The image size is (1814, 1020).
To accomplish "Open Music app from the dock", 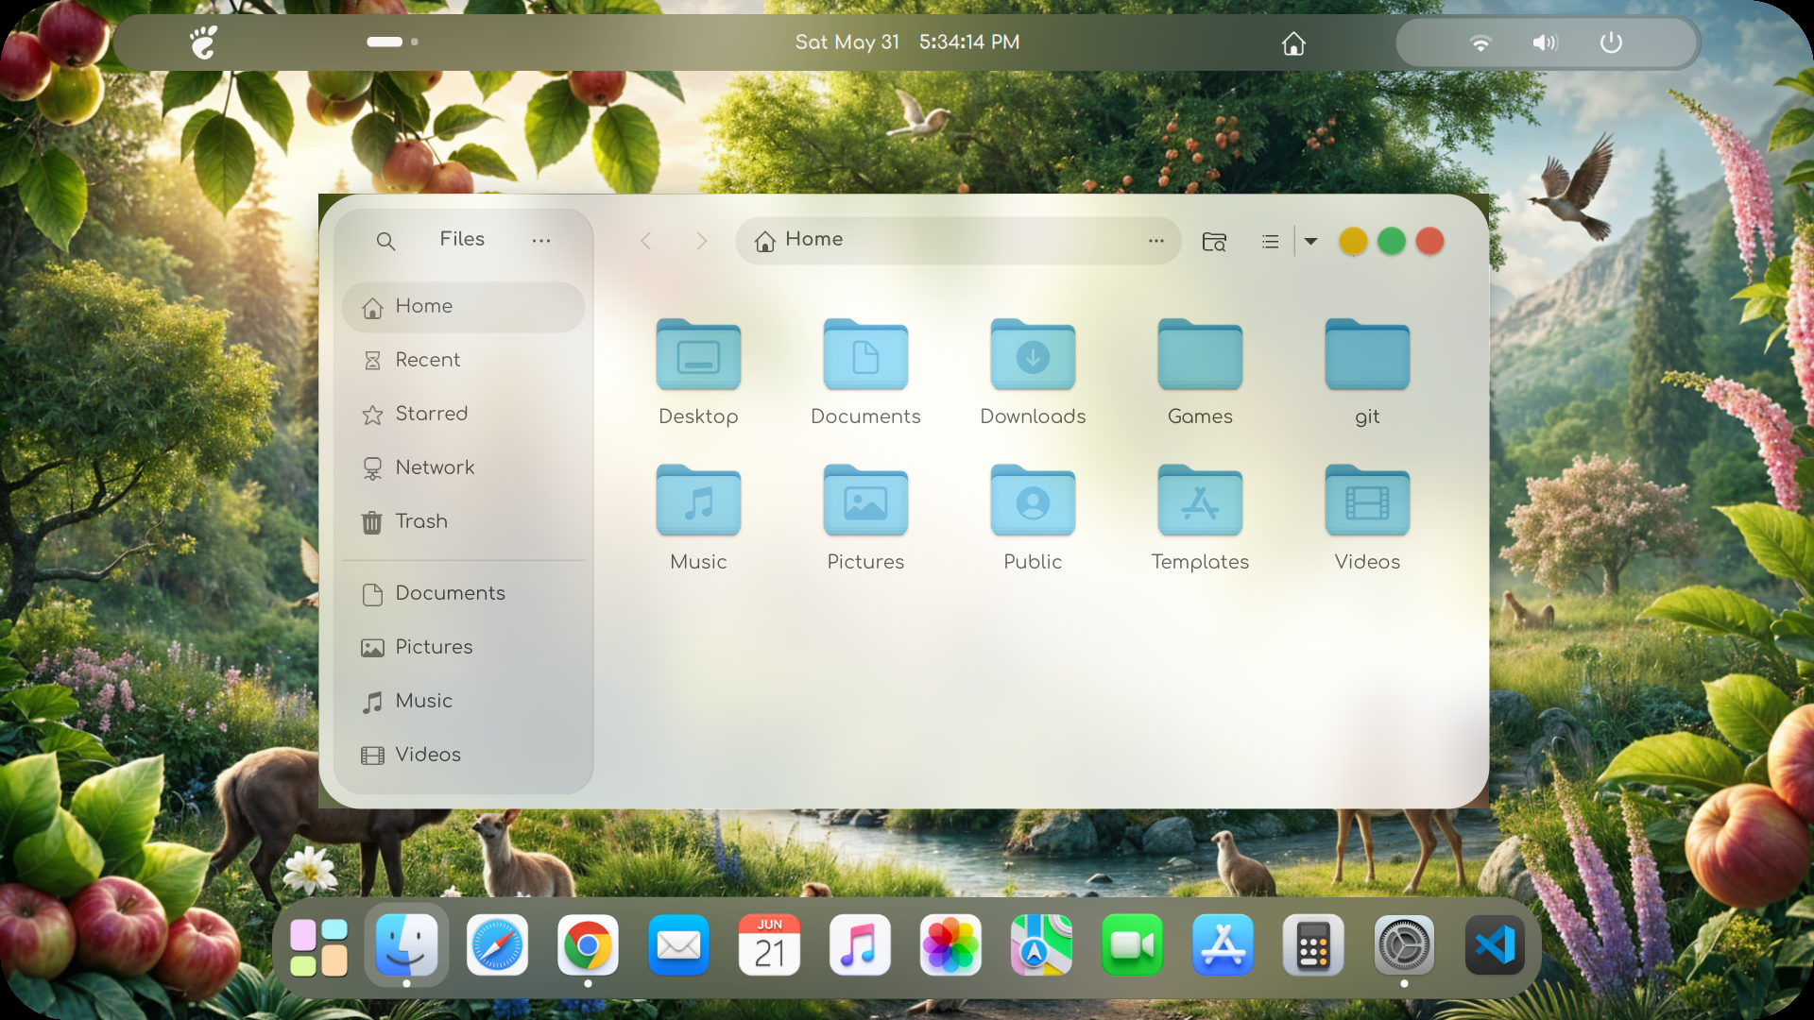I will point(860,945).
